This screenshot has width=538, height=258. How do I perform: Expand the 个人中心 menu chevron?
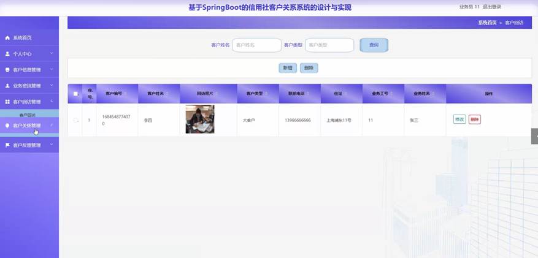52,53
